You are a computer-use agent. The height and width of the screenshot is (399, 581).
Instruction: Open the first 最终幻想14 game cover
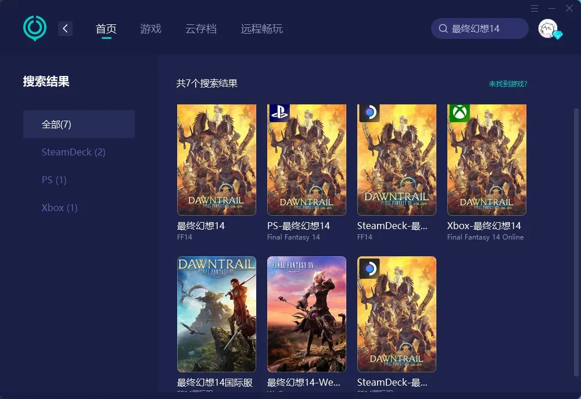216,159
